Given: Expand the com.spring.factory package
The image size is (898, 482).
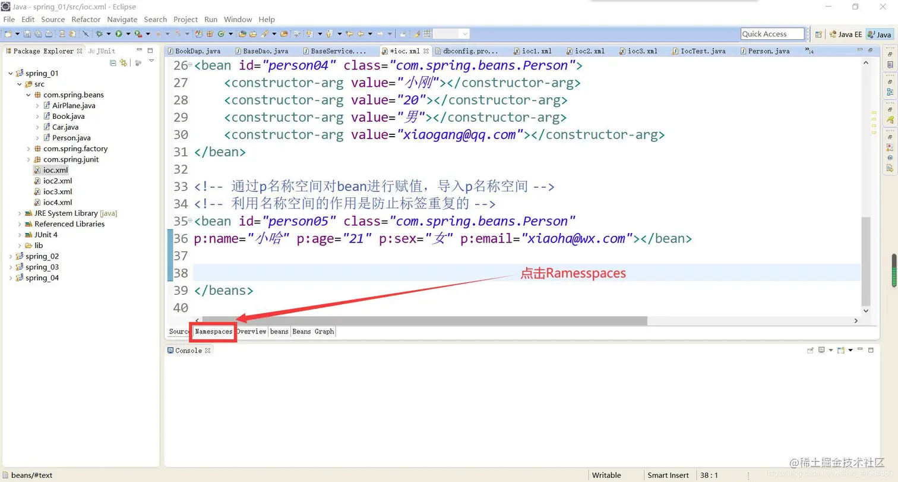Looking at the screenshot, I should coord(29,149).
